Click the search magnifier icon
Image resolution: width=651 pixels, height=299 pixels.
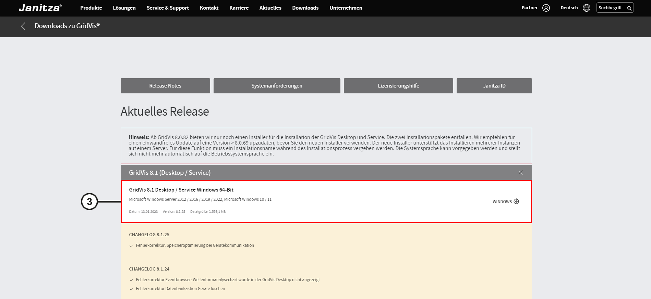pos(629,8)
